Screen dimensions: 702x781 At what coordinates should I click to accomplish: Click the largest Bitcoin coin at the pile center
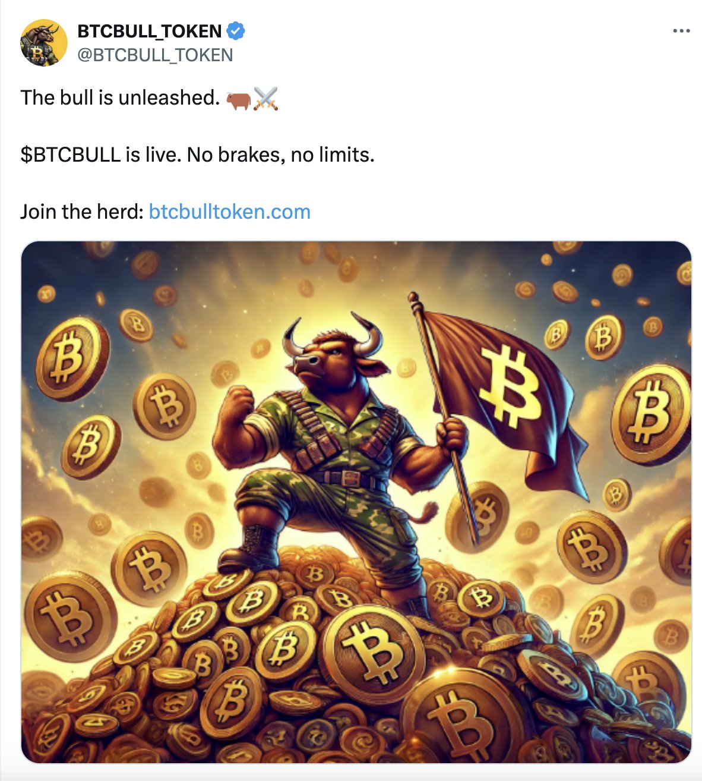point(374,651)
